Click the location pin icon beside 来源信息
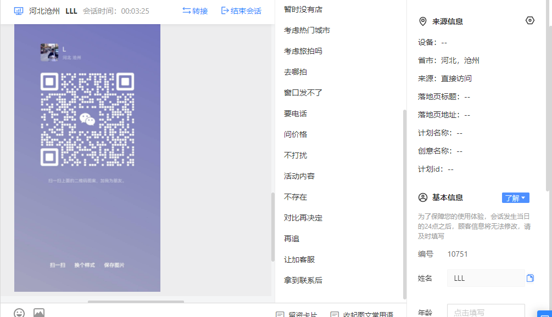Viewport: 552px width, 317px height. pos(423,21)
